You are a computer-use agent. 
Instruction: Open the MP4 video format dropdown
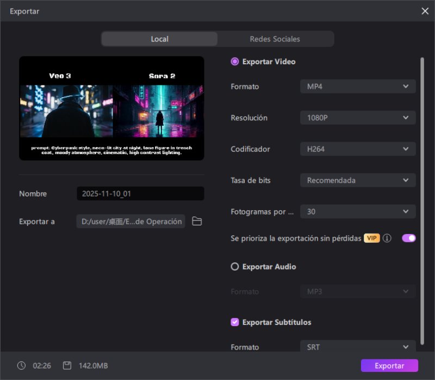[x=358, y=87]
